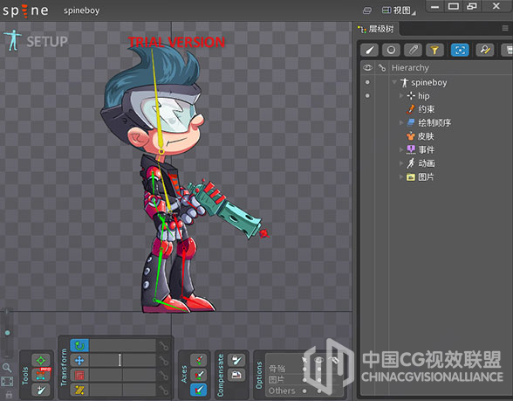Click the translate Y input field
Screen dimensions: 513x401
(140, 360)
